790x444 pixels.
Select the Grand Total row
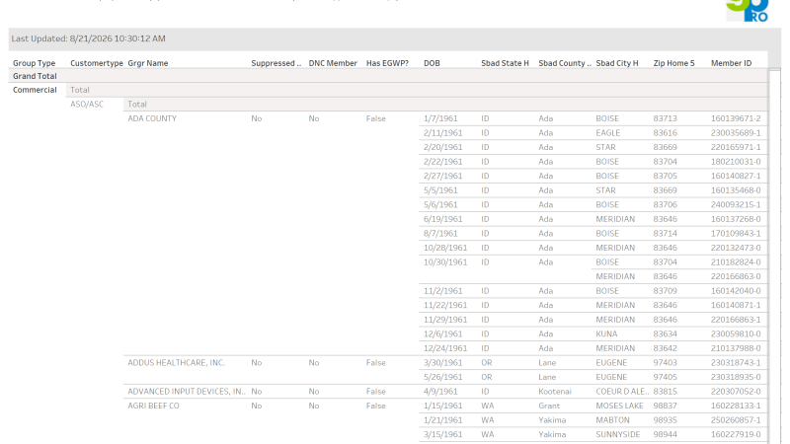click(388, 76)
